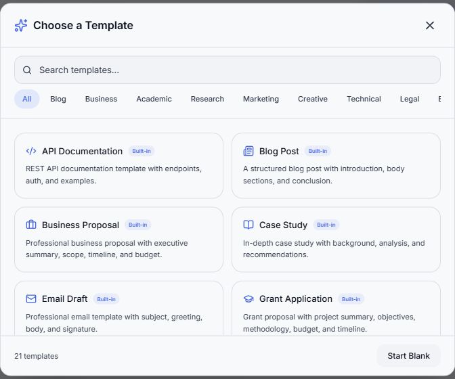Show Technical templates

(364, 99)
